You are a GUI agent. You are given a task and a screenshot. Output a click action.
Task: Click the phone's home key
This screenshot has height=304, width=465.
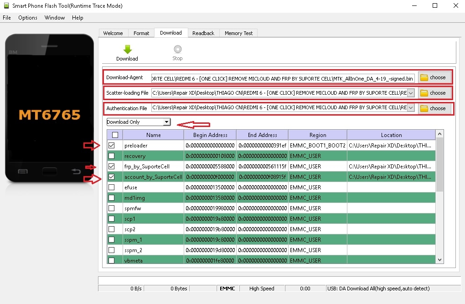pos(50,172)
